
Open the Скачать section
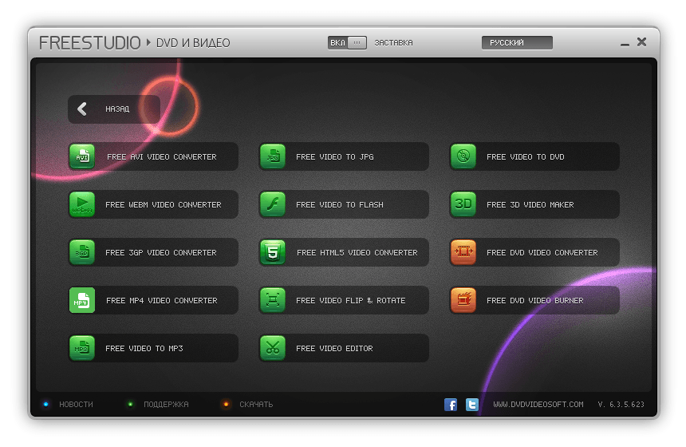[x=256, y=405]
